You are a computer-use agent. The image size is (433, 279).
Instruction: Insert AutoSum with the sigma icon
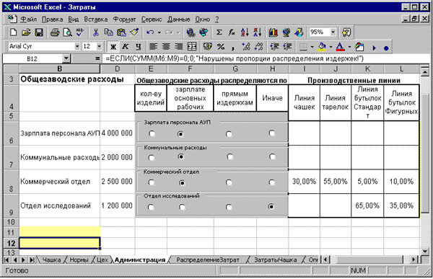(x=219, y=32)
